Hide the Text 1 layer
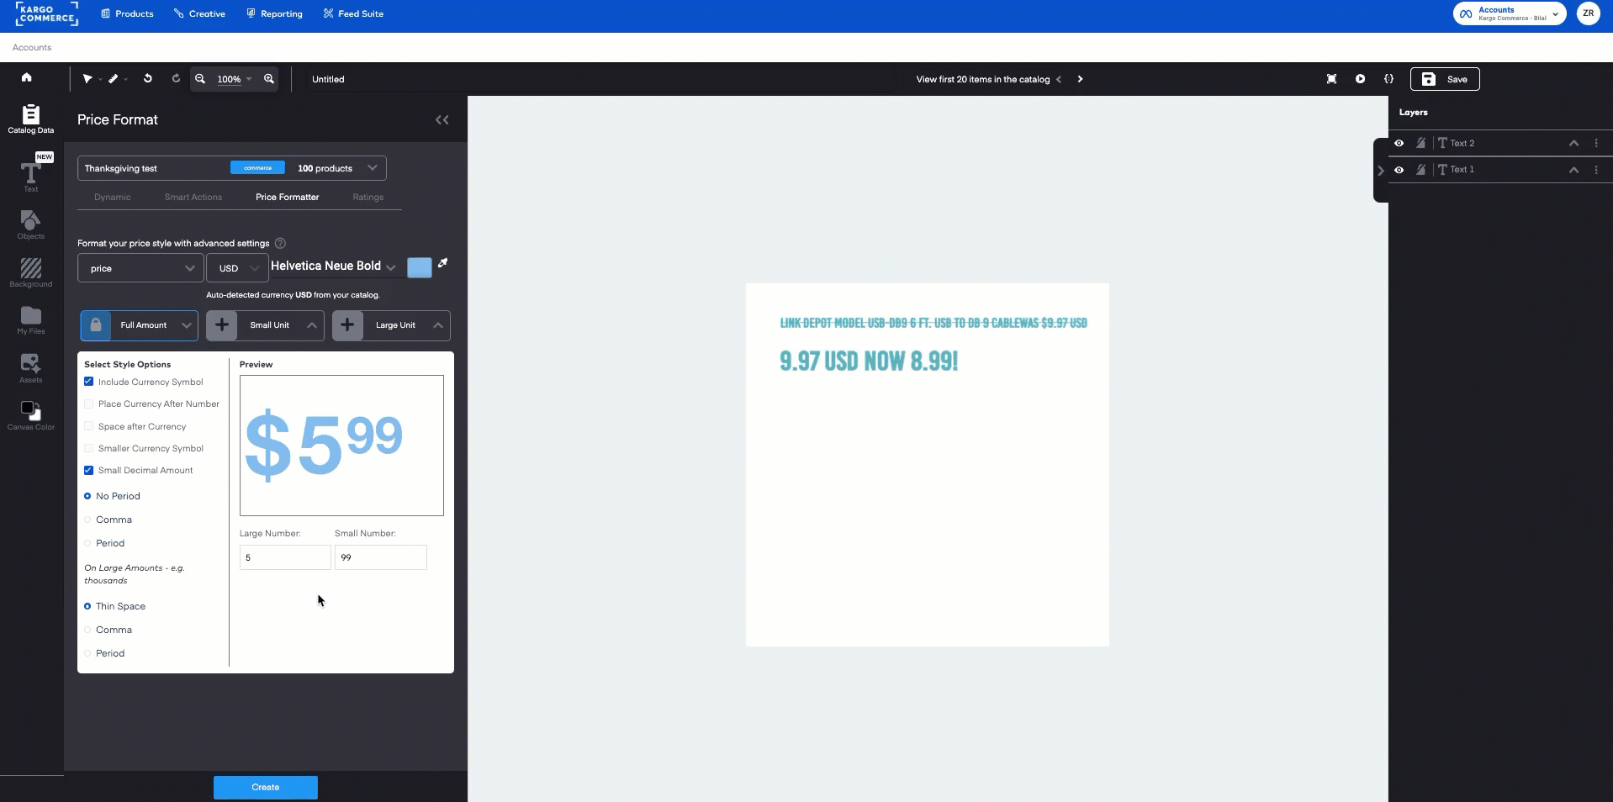Screen dimensions: 1613x802 (1399, 170)
